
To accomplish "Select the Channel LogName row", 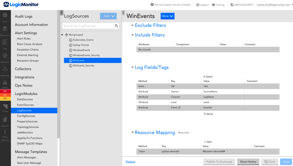I will (x=208, y=97).
